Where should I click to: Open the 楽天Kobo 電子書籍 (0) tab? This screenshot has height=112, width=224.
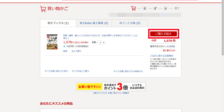94,23
